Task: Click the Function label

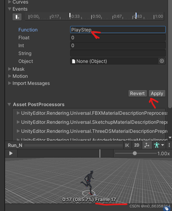Action: click(28, 30)
